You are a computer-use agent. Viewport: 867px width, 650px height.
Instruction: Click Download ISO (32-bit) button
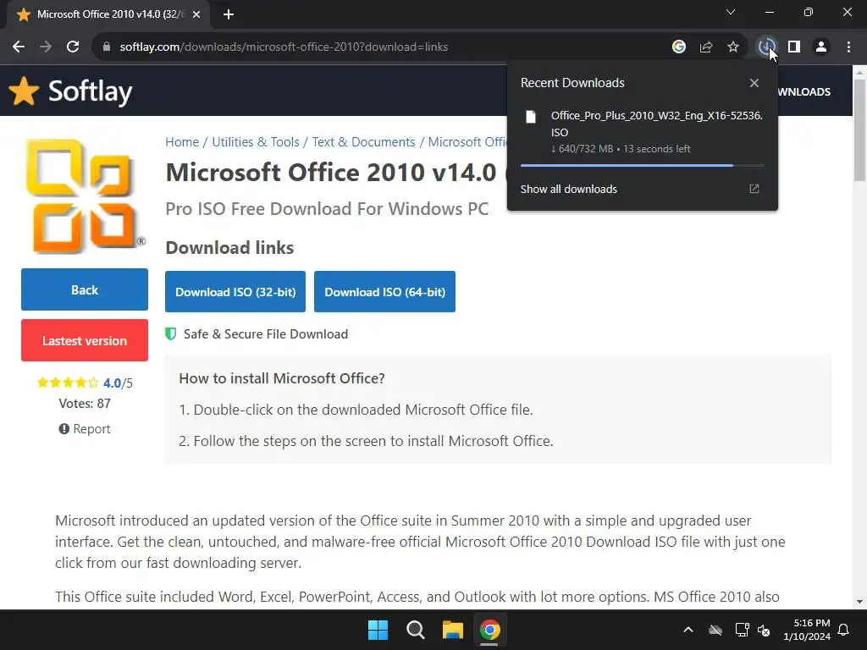tap(235, 292)
